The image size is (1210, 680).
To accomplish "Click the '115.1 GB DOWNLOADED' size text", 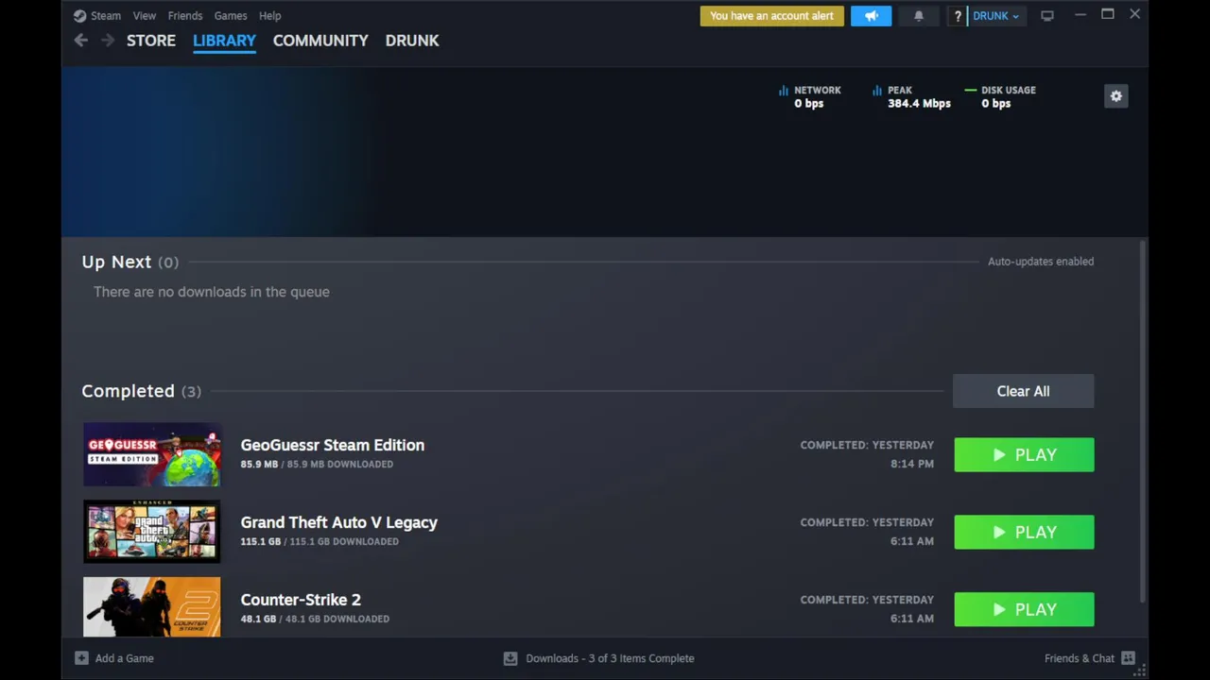I will 343,542.
